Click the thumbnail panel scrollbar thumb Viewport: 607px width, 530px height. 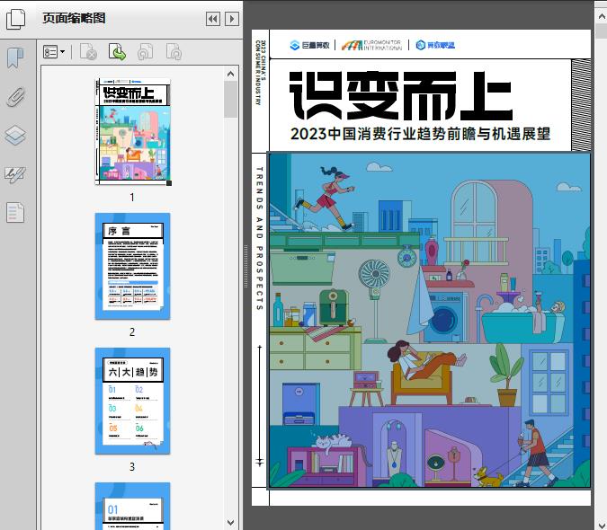(231, 99)
